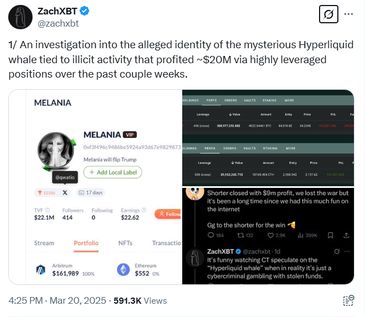Switch to the Stream tab
The image size is (365, 317).
pos(44,243)
